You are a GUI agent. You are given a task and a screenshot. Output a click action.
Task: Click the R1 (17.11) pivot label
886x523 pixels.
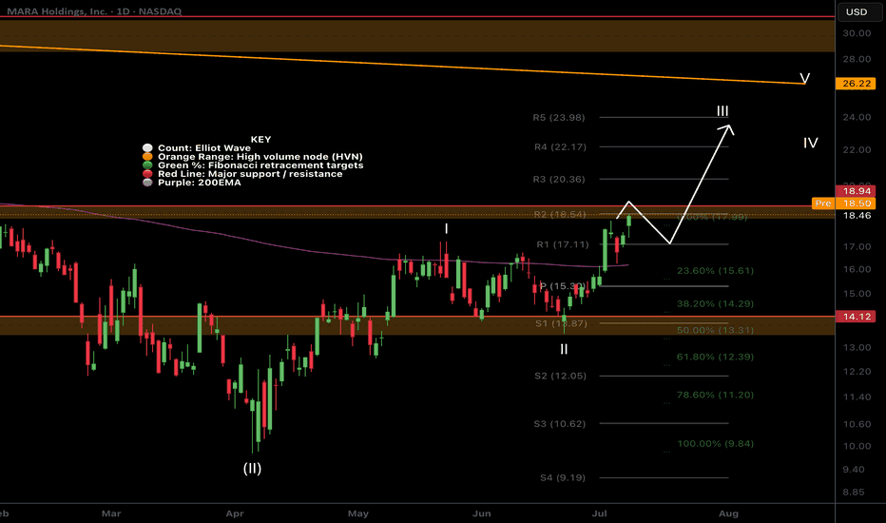pyautogui.click(x=562, y=244)
